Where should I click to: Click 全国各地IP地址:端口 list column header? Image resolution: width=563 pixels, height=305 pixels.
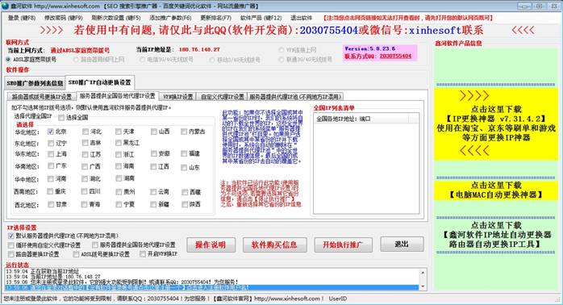(362, 119)
